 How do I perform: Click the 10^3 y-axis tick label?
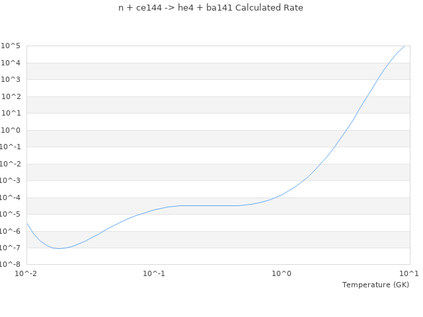coord(11,80)
